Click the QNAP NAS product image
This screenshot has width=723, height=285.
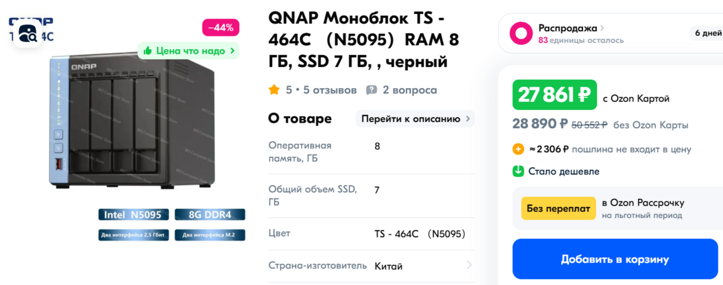coord(133,123)
